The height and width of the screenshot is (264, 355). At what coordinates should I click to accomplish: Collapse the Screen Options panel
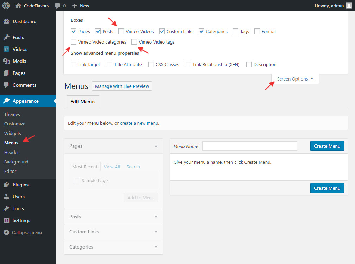point(295,79)
